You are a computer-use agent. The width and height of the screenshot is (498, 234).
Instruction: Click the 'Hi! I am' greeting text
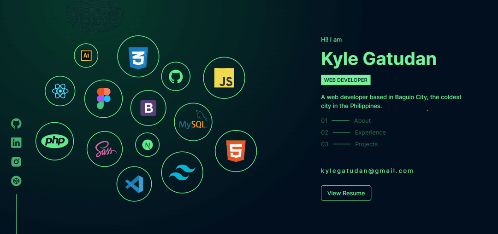point(331,40)
